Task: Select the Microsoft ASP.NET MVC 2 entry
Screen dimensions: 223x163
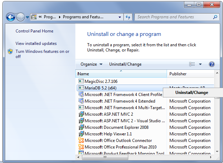Action: click(109, 114)
